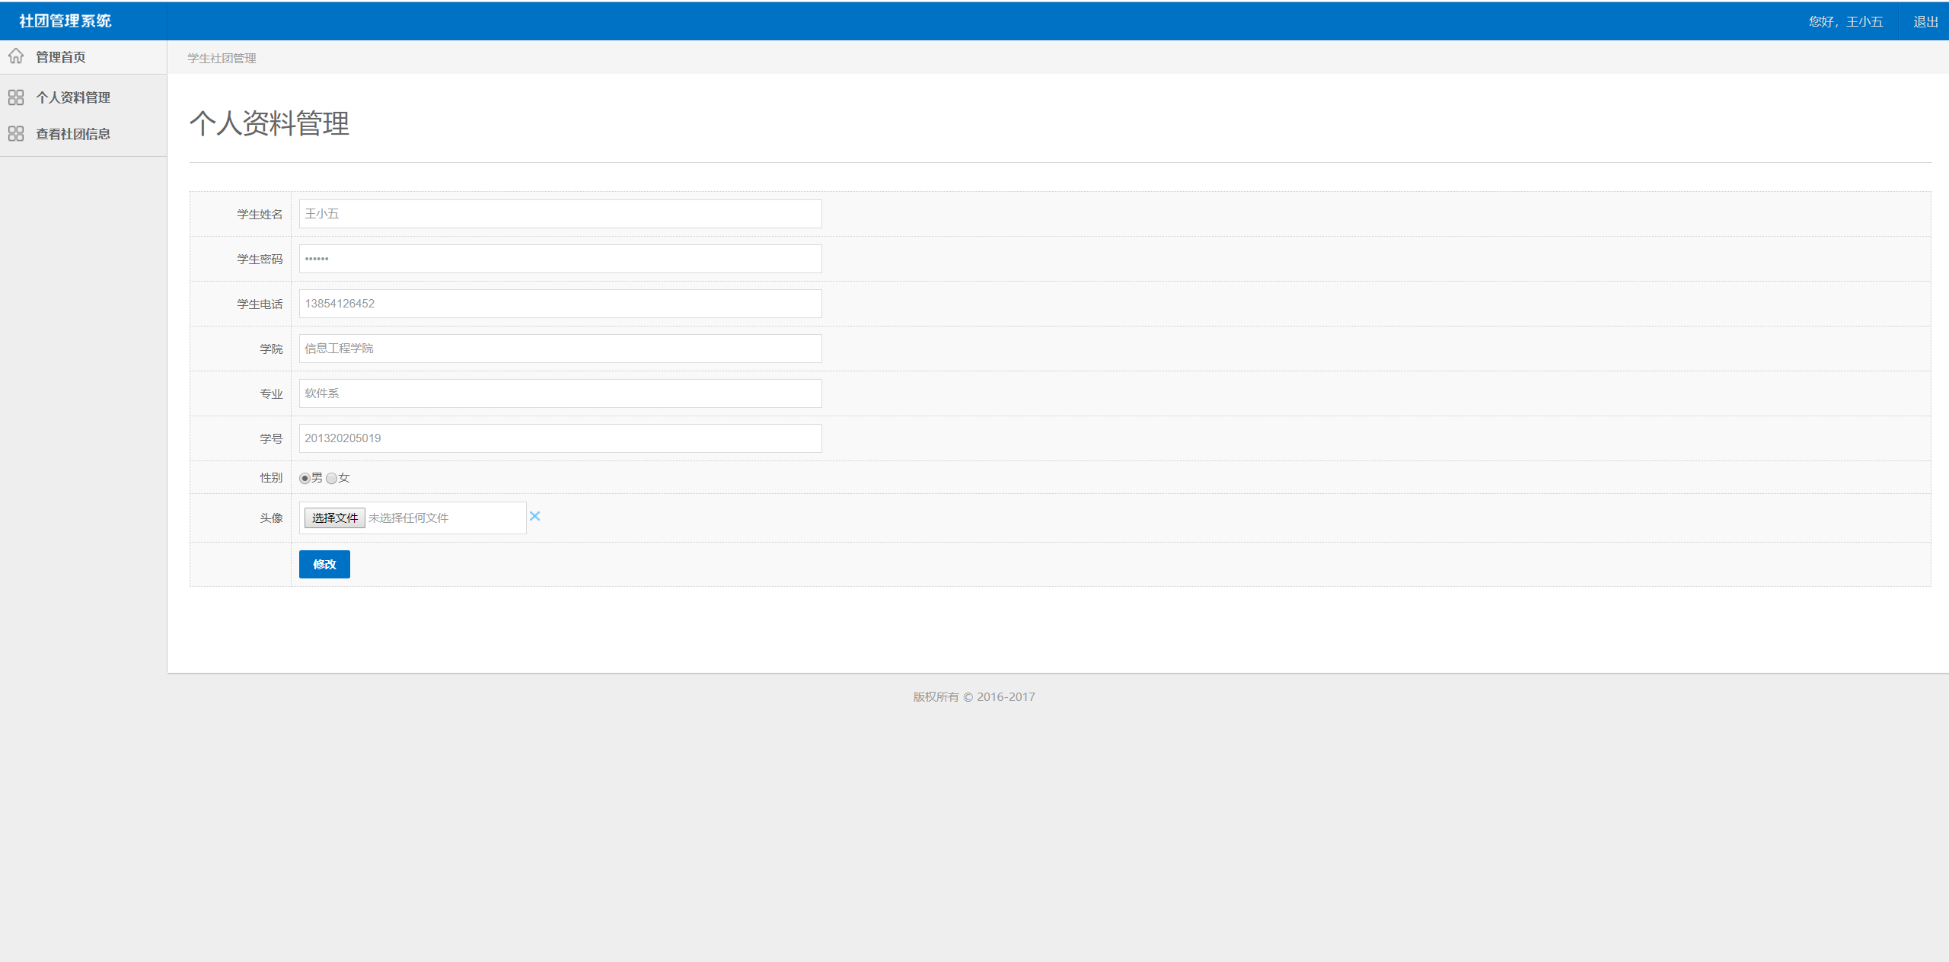The height and width of the screenshot is (962, 1949).
Task: Select the 男 gender radio button
Action: (305, 479)
